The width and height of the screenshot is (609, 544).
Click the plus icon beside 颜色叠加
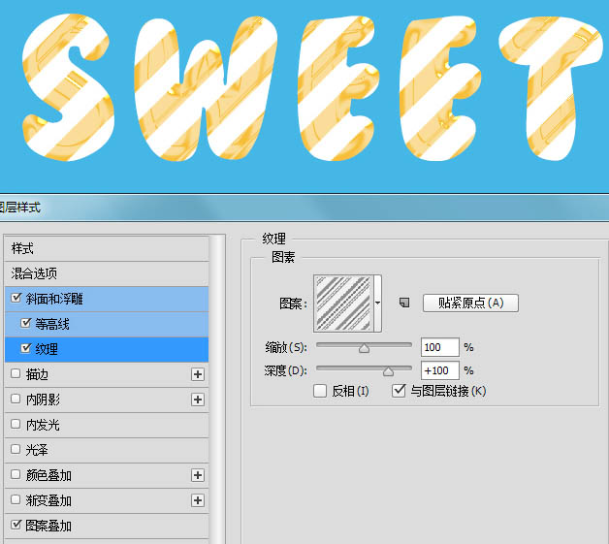click(x=198, y=475)
